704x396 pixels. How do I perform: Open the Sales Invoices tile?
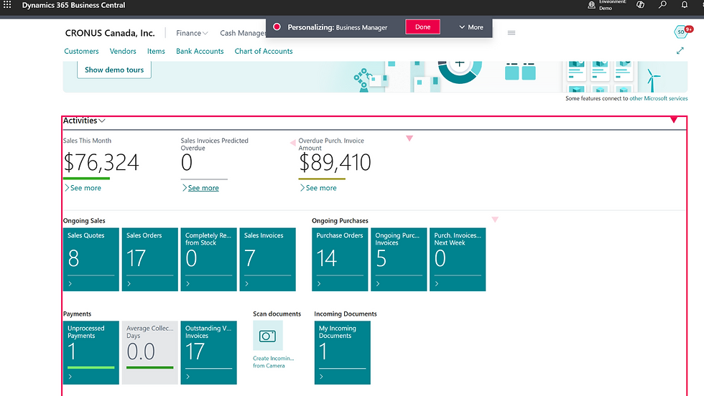coord(267,259)
